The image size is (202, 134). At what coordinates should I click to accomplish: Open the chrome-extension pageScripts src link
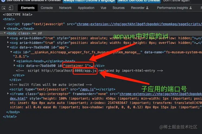[x=139, y=24]
